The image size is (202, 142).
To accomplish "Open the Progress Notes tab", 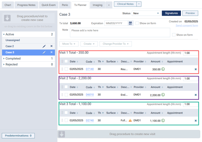I will [x=26, y=5].
